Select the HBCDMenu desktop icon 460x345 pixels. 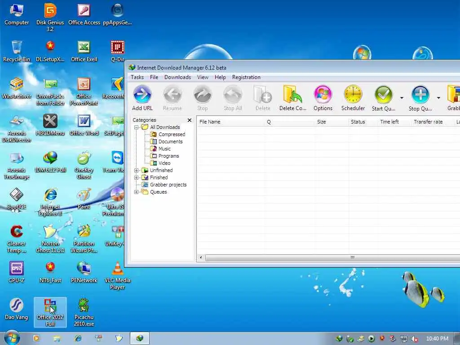point(50,125)
